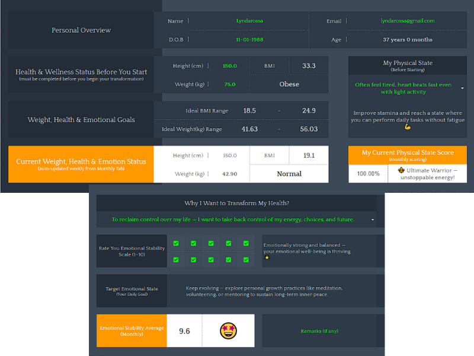Click the green starting height value 150.0
Screen dimensions: 474x356
229,66
